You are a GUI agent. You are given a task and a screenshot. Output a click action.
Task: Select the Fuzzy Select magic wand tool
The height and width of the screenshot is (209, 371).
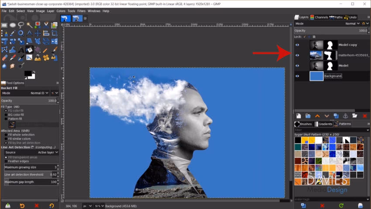[x=29, y=25]
